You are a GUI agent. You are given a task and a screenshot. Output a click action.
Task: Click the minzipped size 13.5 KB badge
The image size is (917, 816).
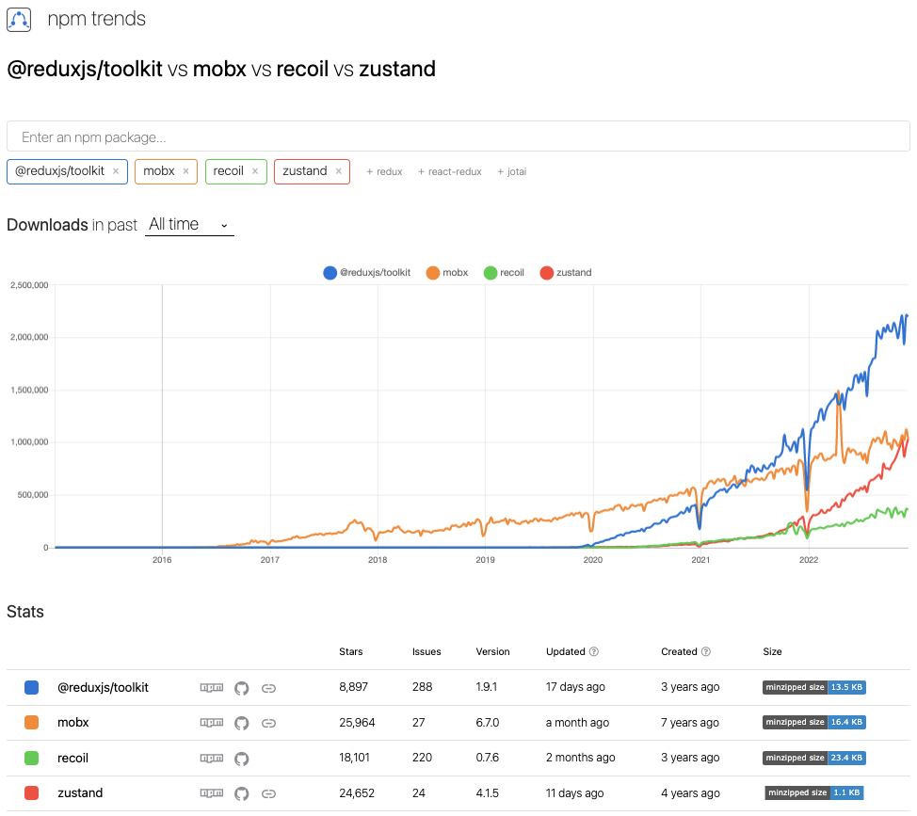[814, 687]
